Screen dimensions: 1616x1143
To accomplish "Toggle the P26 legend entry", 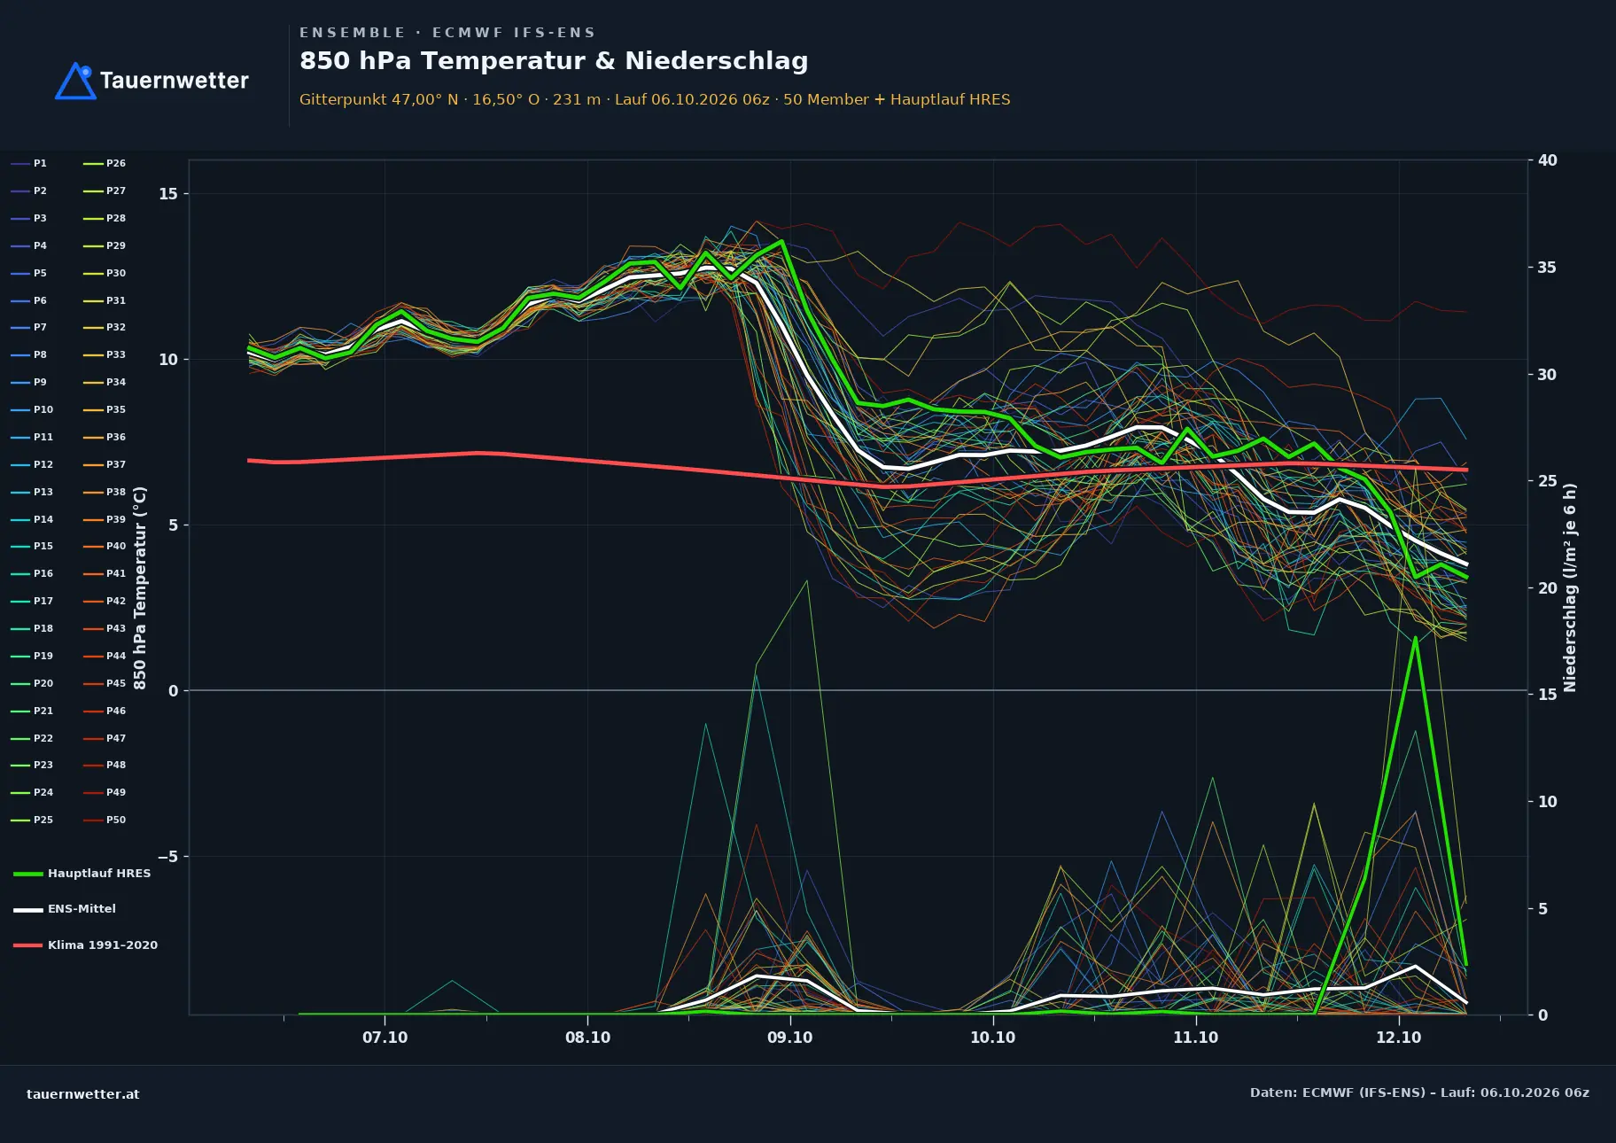I will click(x=105, y=163).
